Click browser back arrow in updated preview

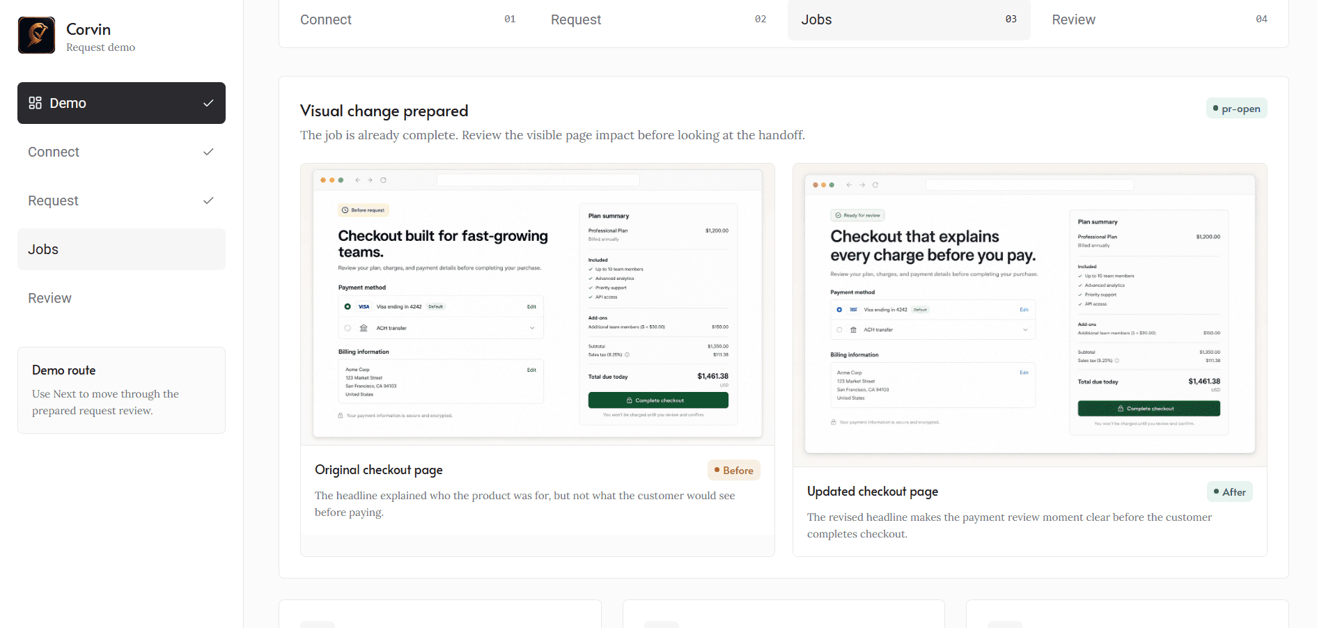point(849,185)
